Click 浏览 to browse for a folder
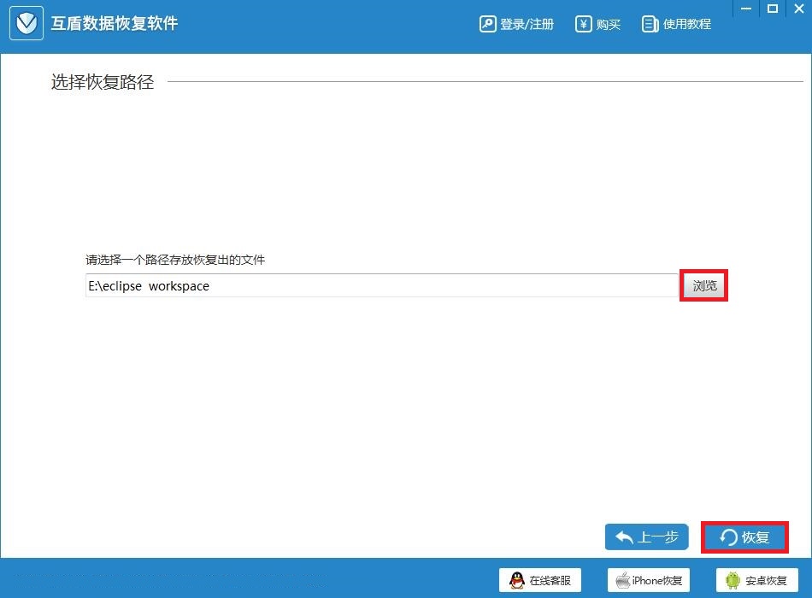Image resolution: width=812 pixels, height=598 pixels. click(x=703, y=286)
